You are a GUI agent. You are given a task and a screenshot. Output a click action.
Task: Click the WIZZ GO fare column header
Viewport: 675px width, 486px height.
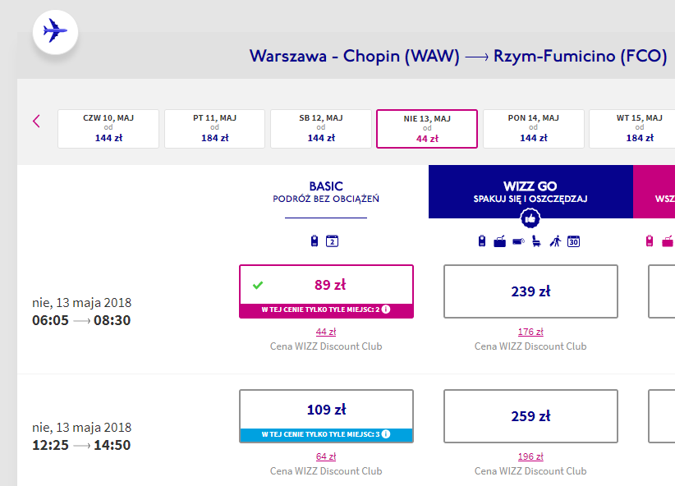[530, 191]
